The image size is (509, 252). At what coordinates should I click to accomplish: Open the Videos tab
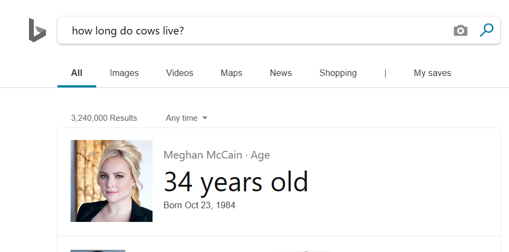click(x=179, y=73)
